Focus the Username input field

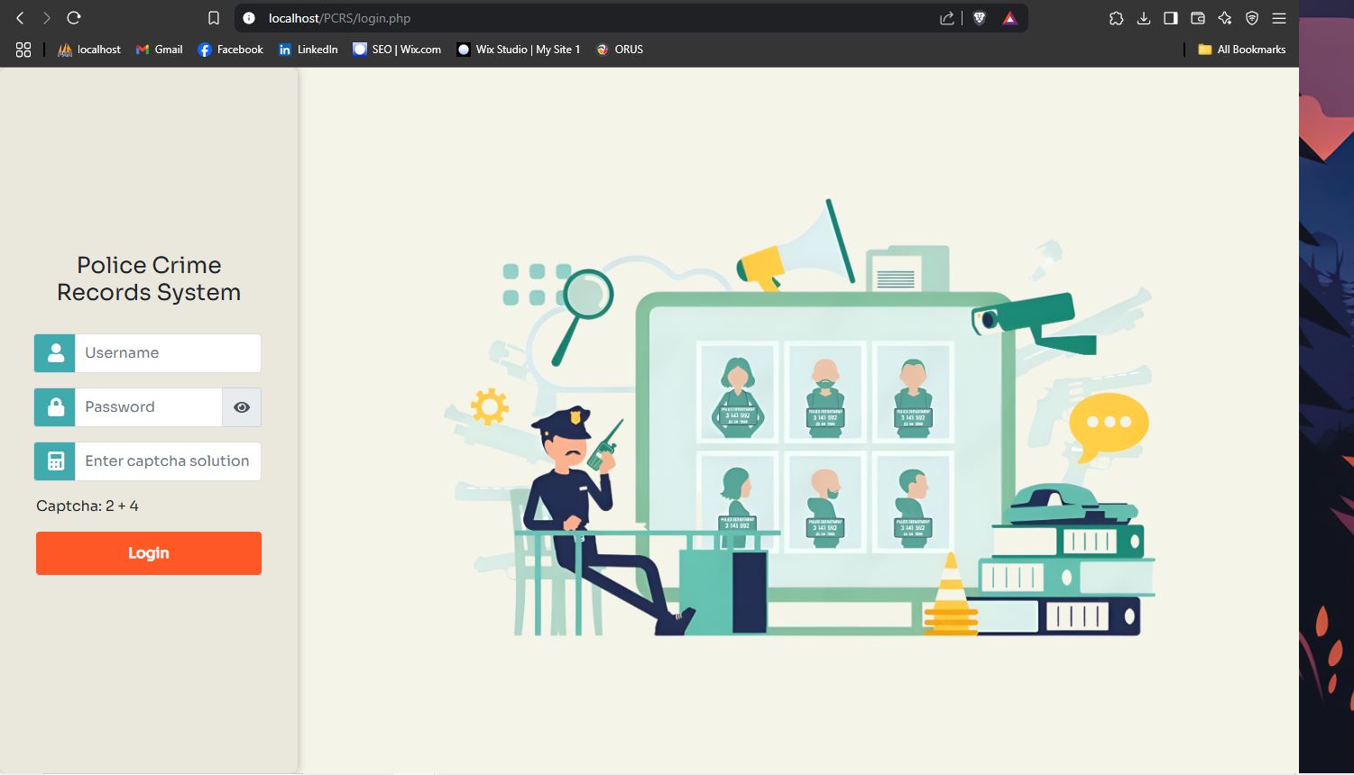click(168, 353)
